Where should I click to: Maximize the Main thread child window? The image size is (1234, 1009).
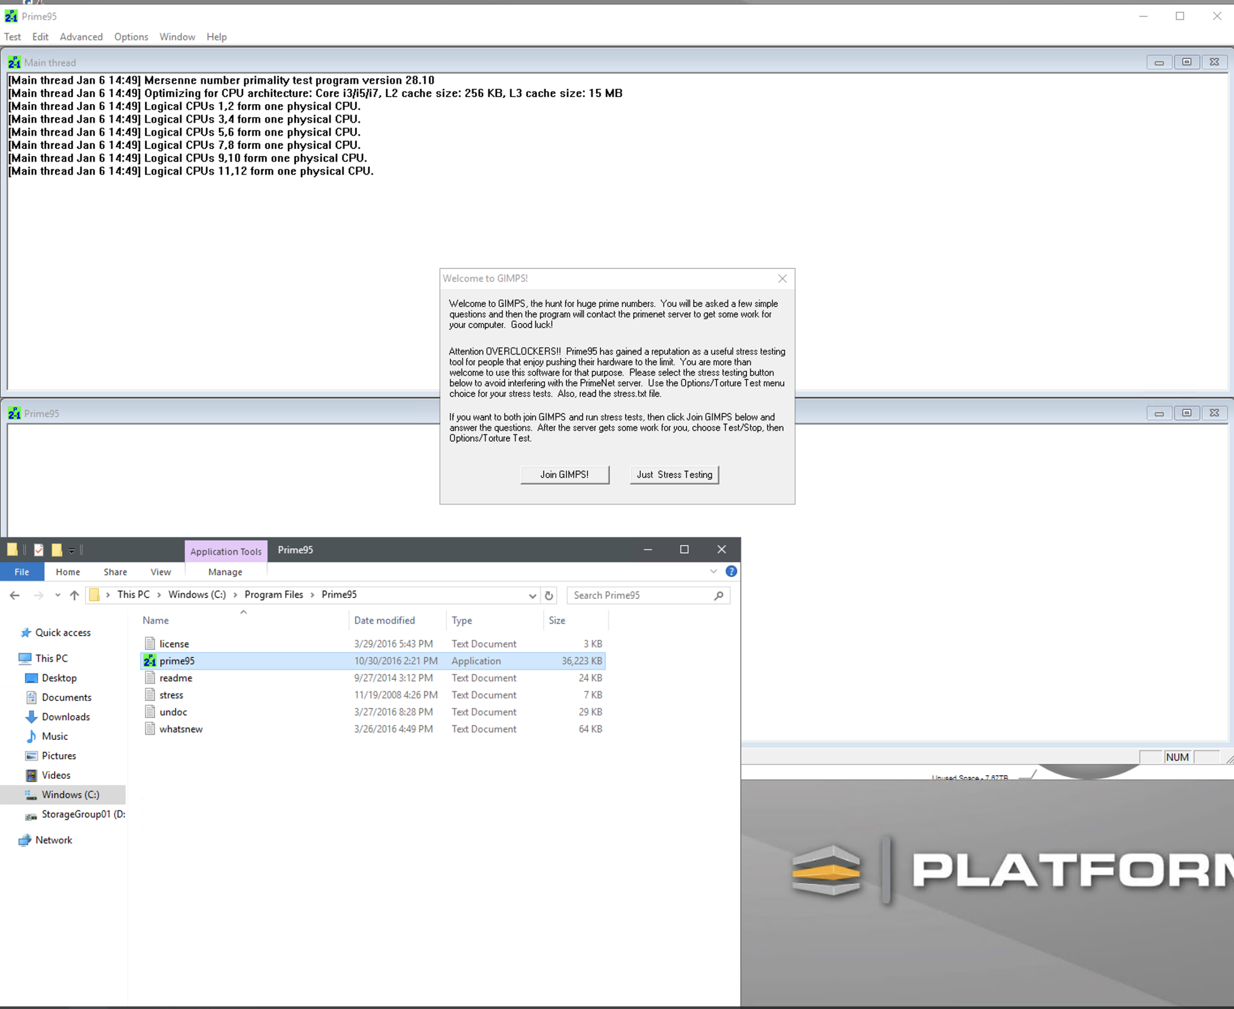point(1186,62)
